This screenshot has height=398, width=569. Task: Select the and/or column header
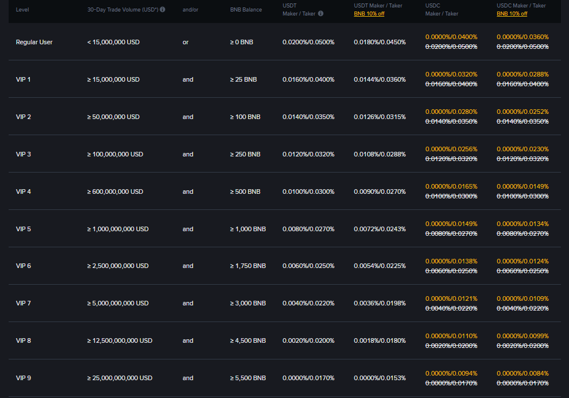pyautogui.click(x=190, y=9)
